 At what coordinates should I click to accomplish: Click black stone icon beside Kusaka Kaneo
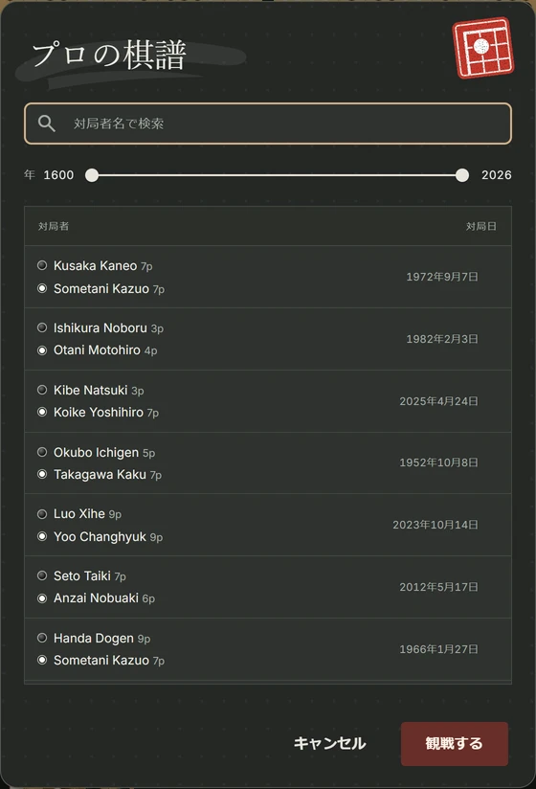point(42,265)
